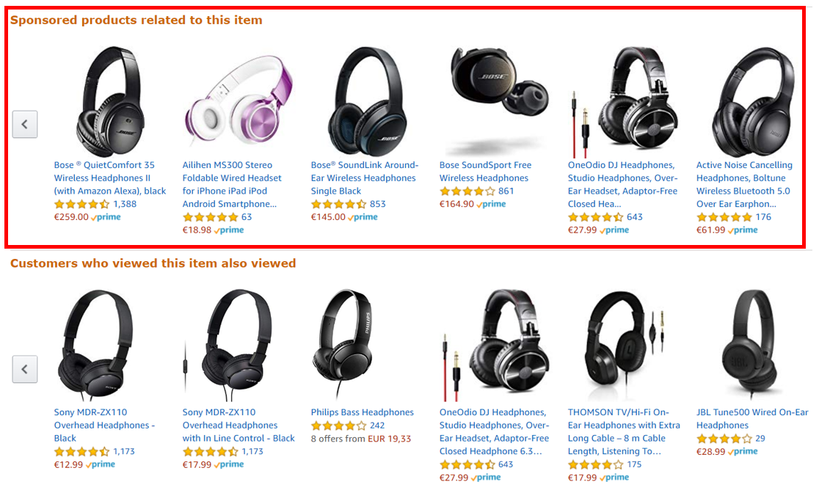Open JBL Tune500 Wired On-Ear Headphones link
This screenshot has height=501, width=819.
(752, 419)
